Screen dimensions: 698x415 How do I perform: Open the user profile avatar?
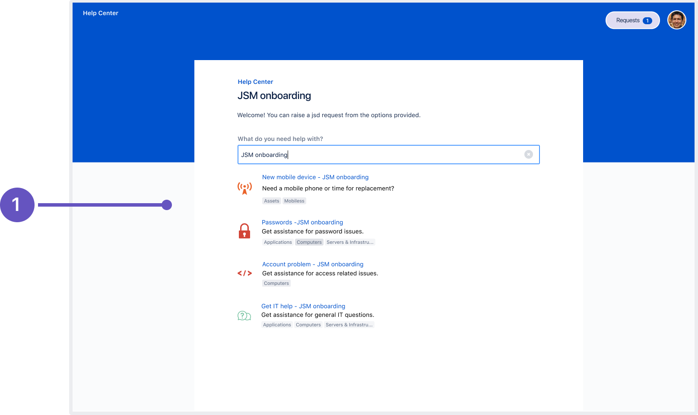coord(676,20)
